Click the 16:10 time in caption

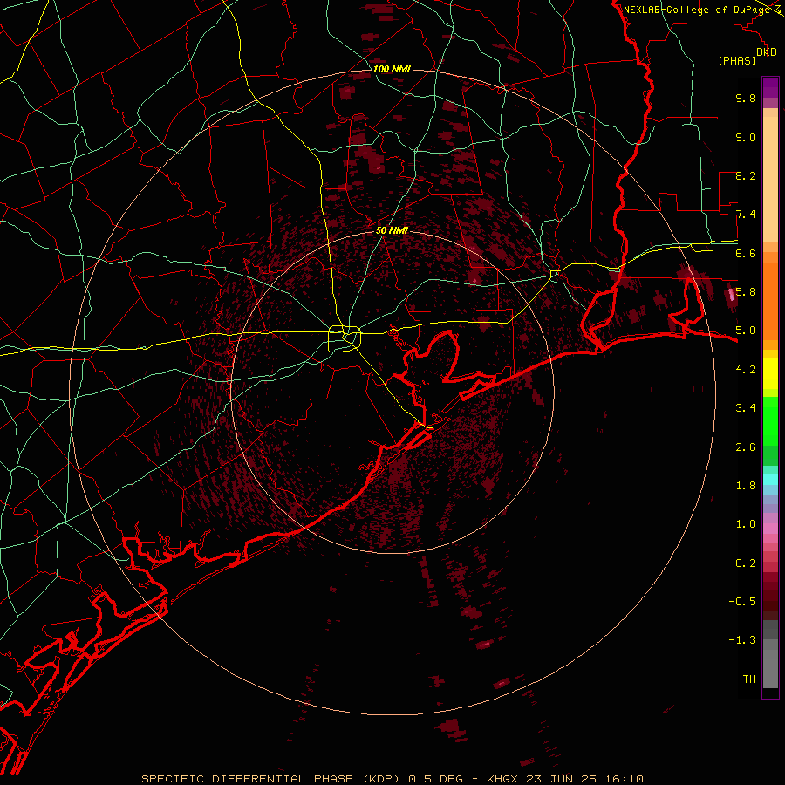tap(625, 779)
